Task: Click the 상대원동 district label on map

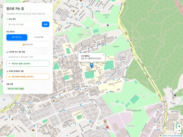Action: point(131,126)
